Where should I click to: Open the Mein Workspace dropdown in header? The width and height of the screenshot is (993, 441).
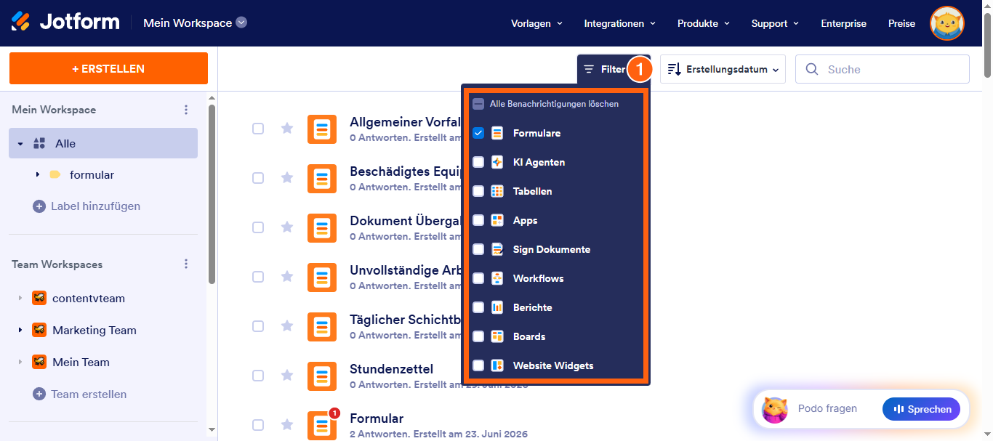click(195, 23)
